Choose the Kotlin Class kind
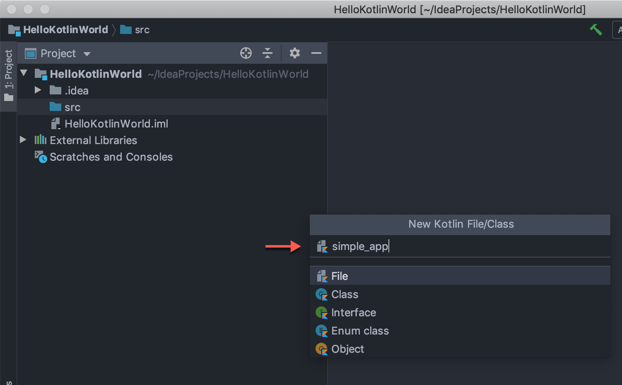 coord(345,294)
